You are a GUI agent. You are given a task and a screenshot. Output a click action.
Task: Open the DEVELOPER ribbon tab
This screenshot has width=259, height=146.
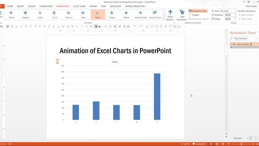[x=115, y=6]
